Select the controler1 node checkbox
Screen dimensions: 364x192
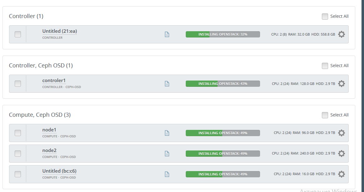[18, 84]
